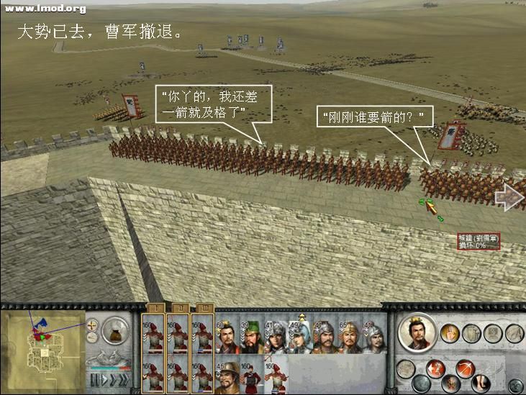Click the round icon below compass

tap(92, 337)
